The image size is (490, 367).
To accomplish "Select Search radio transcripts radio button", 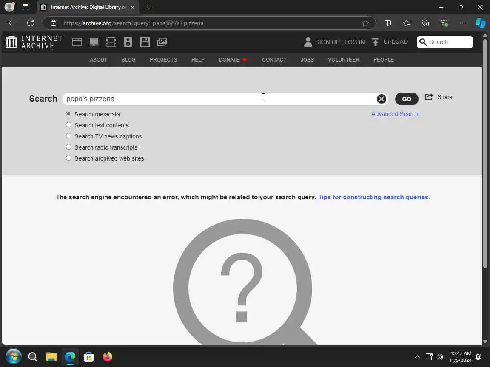I will [x=68, y=147].
